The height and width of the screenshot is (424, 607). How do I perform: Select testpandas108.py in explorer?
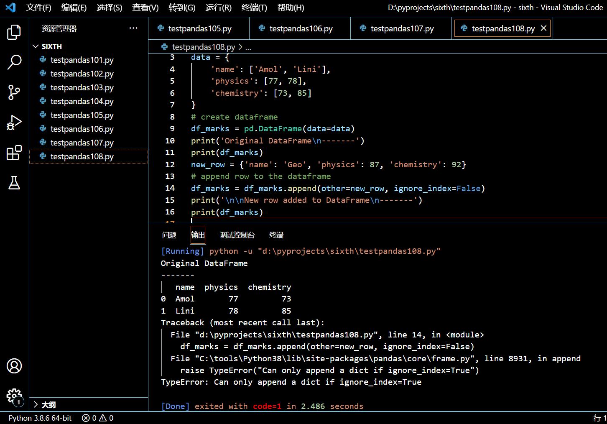click(x=89, y=156)
